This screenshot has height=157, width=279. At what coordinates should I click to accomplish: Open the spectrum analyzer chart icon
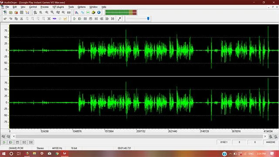coord(77,13)
